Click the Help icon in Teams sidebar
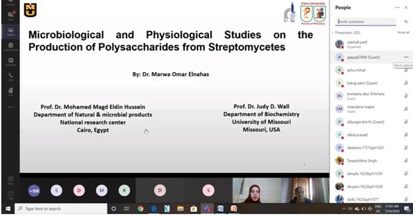Viewport: 413px width, 216px height. pos(10,195)
